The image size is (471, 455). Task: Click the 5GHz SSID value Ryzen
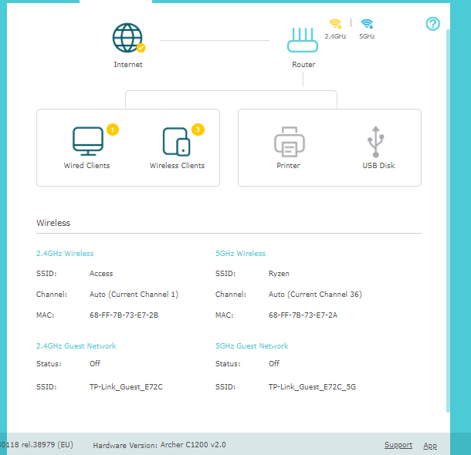(x=279, y=274)
